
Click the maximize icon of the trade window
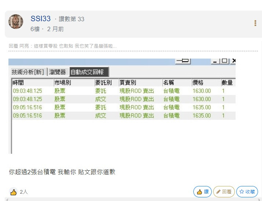(x=224, y=60)
